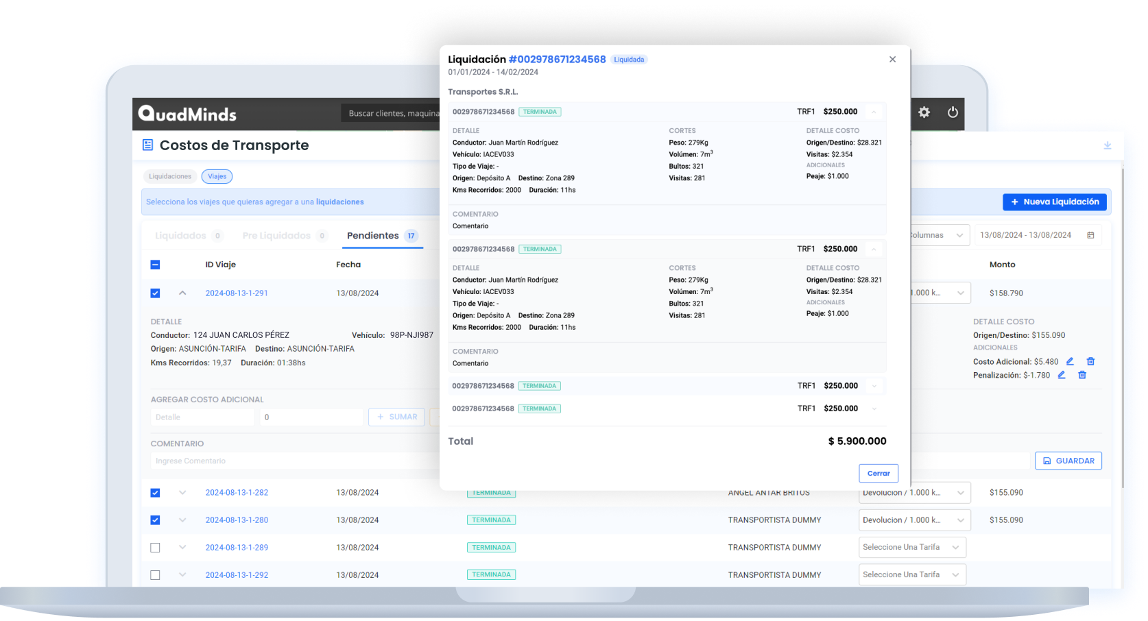Click the GUARDAR button

click(1068, 461)
